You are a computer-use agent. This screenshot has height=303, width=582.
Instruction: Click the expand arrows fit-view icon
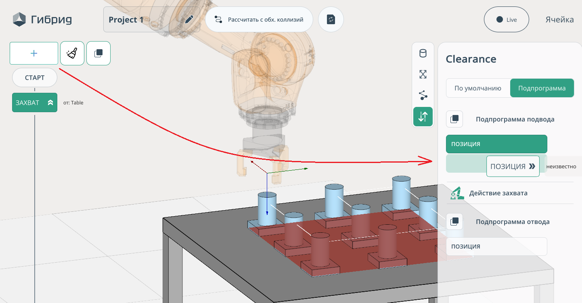(423, 74)
